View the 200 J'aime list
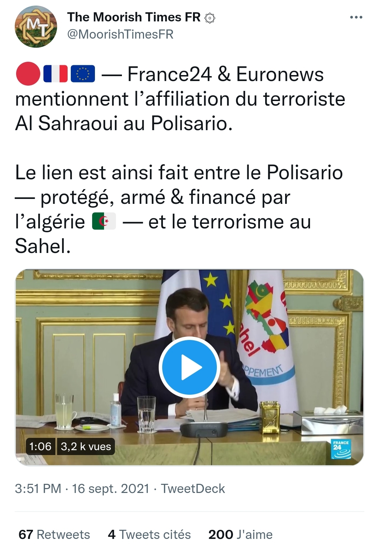The height and width of the screenshot is (554, 378). click(240, 534)
